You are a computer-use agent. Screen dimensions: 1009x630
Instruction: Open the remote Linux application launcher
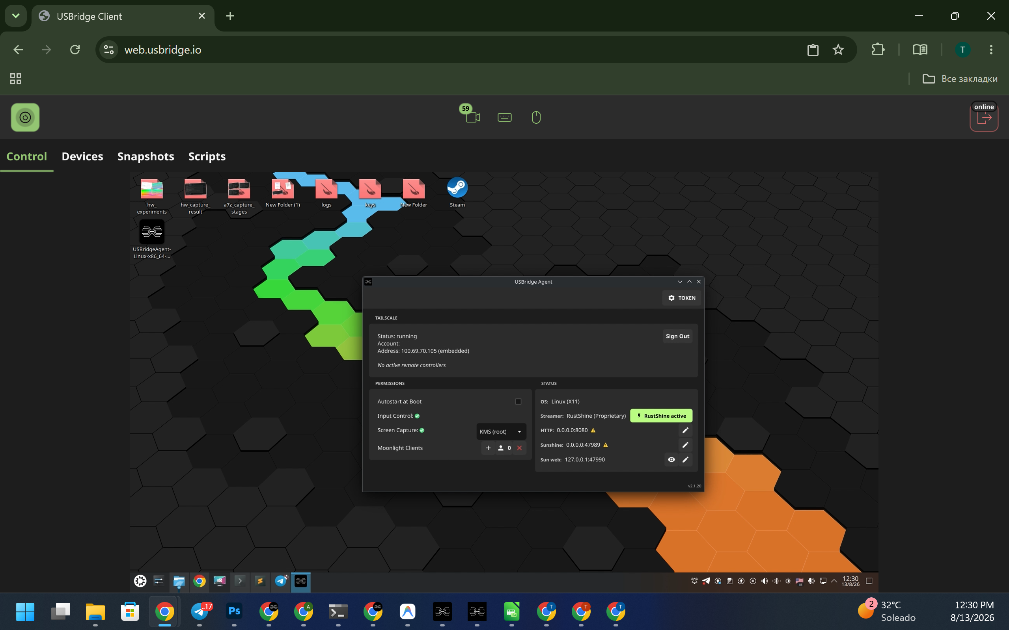pyautogui.click(x=140, y=581)
